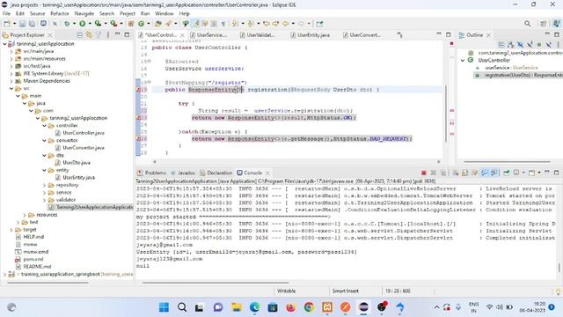The image size is (563, 317).
Task: Click the Windows Start button in taskbar
Action: coord(164,307)
